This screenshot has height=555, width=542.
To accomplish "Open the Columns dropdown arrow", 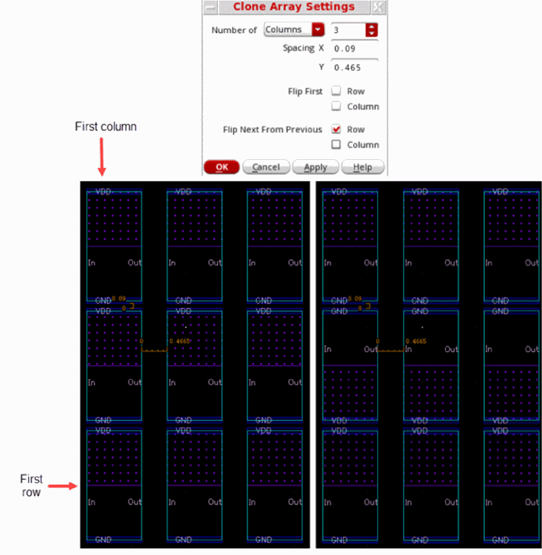I will pyautogui.click(x=318, y=29).
